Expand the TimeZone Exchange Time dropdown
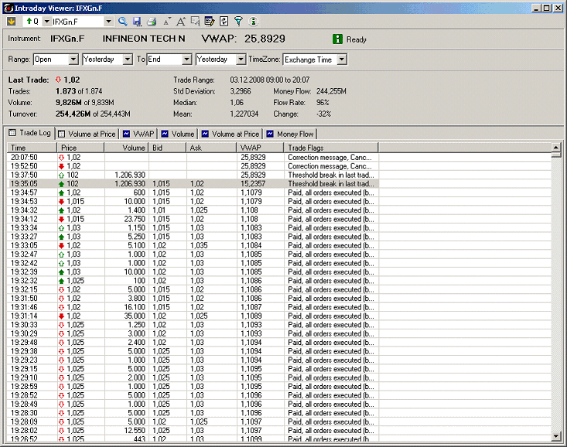 pyautogui.click(x=341, y=60)
